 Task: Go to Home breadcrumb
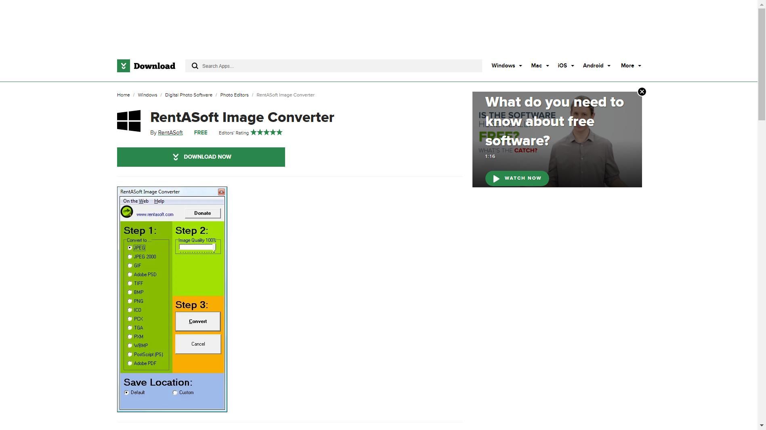124,95
